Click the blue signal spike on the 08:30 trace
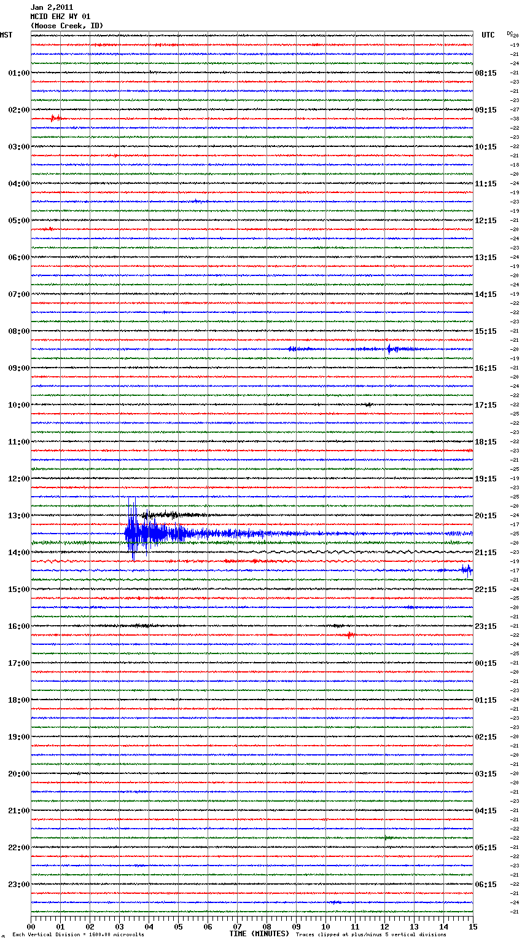This screenshot has width=522, height=943. pos(389,349)
